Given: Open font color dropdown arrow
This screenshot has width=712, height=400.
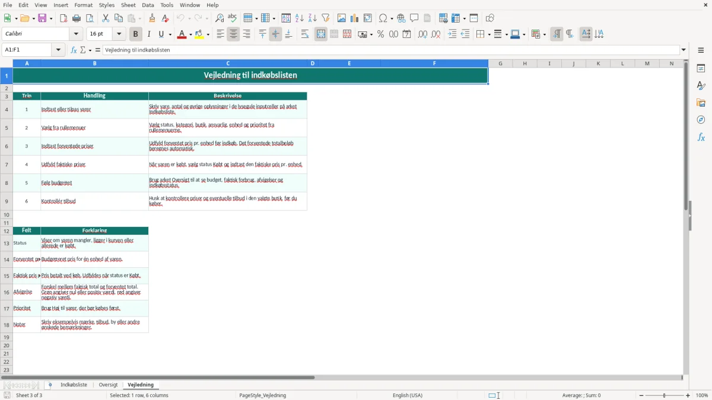Looking at the screenshot, I should click(x=190, y=34).
